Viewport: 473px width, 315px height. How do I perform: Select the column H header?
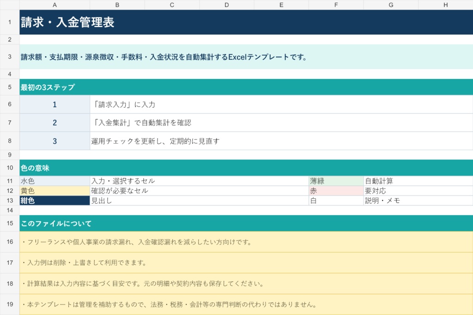click(446, 5)
